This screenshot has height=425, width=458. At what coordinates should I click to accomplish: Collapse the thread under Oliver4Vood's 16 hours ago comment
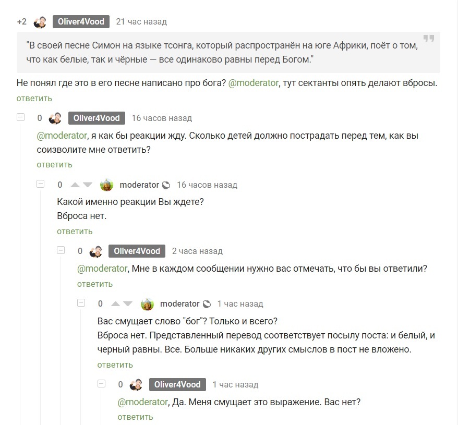click(20, 117)
